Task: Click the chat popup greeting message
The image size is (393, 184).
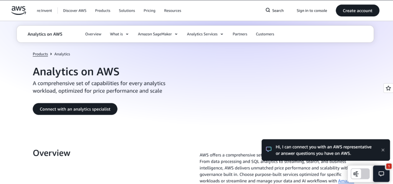Action: (324, 150)
